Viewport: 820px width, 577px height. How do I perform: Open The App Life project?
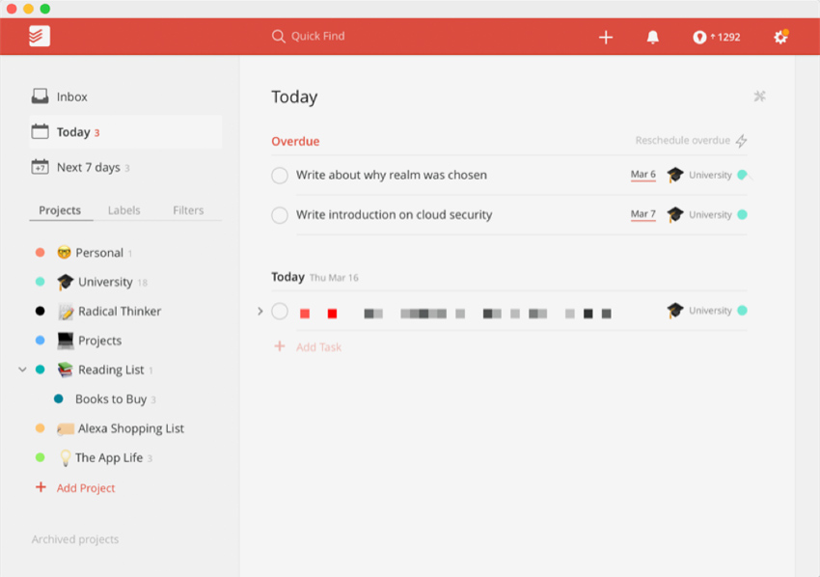click(109, 457)
